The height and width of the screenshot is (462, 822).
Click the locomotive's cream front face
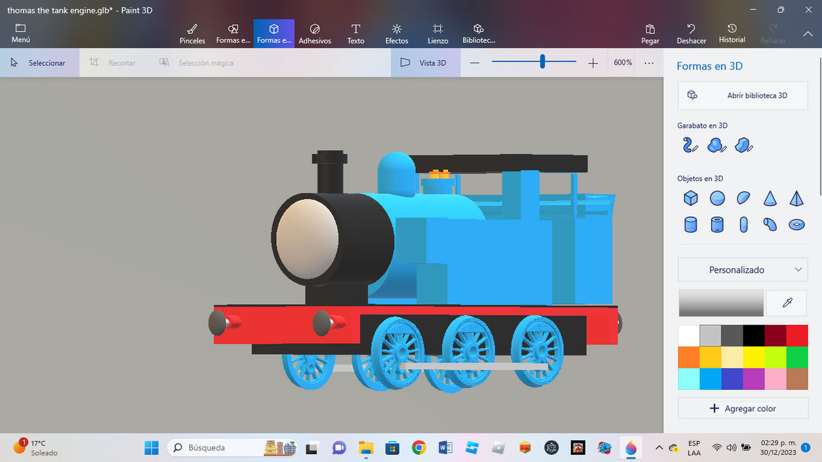pyautogui.click(x=307, y=237)
